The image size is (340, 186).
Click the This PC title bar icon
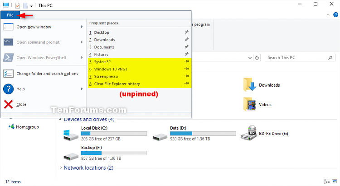click(x=6, y=5)
